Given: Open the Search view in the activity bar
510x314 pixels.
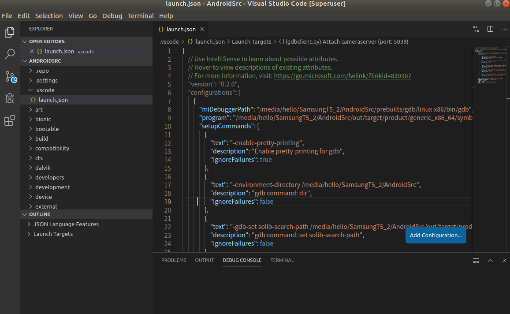Looking at the screenshot, I should click(10, 54).
